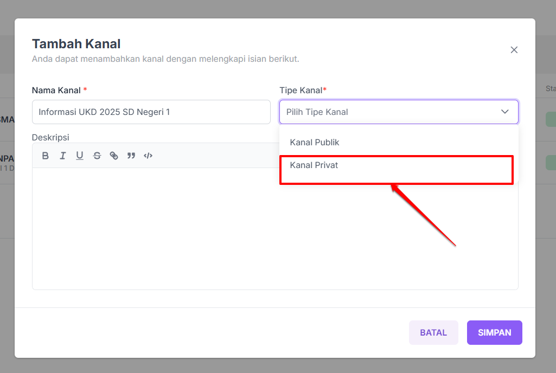Click inside the Deskripsi text area

click(163, 228)
